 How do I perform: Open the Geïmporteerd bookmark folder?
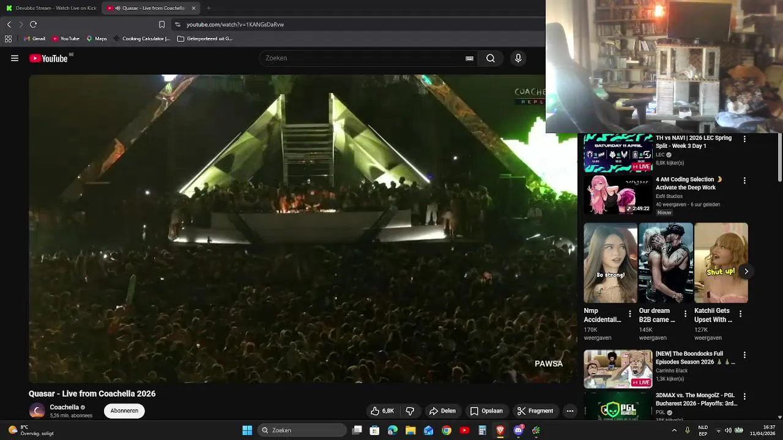click(205, 38)
